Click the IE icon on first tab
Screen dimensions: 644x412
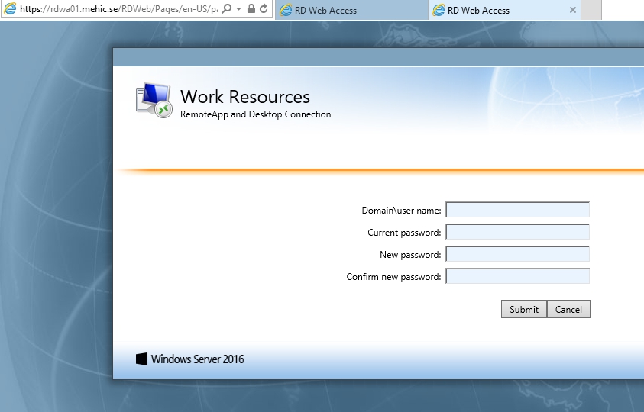(286, 10)
